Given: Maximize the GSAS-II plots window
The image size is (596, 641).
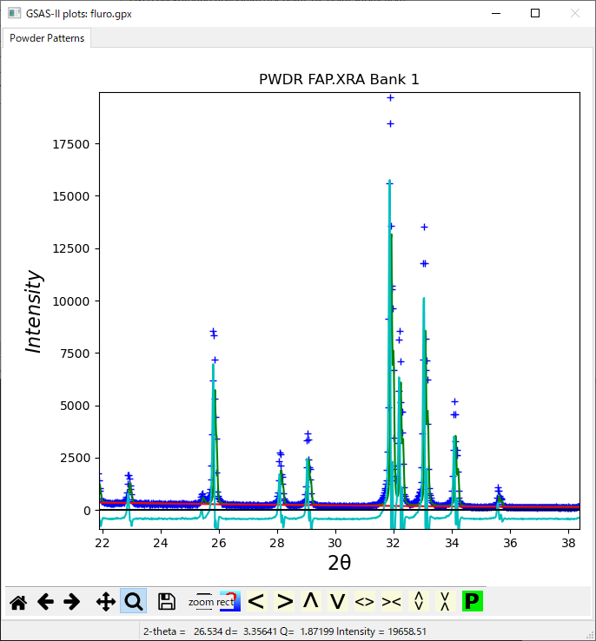Looking at the screenshot, I should pos(535,13).
